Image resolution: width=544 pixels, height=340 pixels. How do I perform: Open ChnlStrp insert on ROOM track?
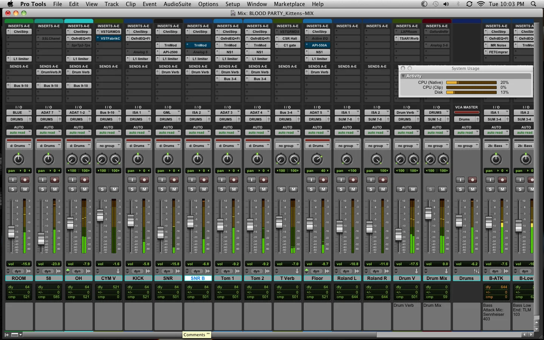(19, 32)
